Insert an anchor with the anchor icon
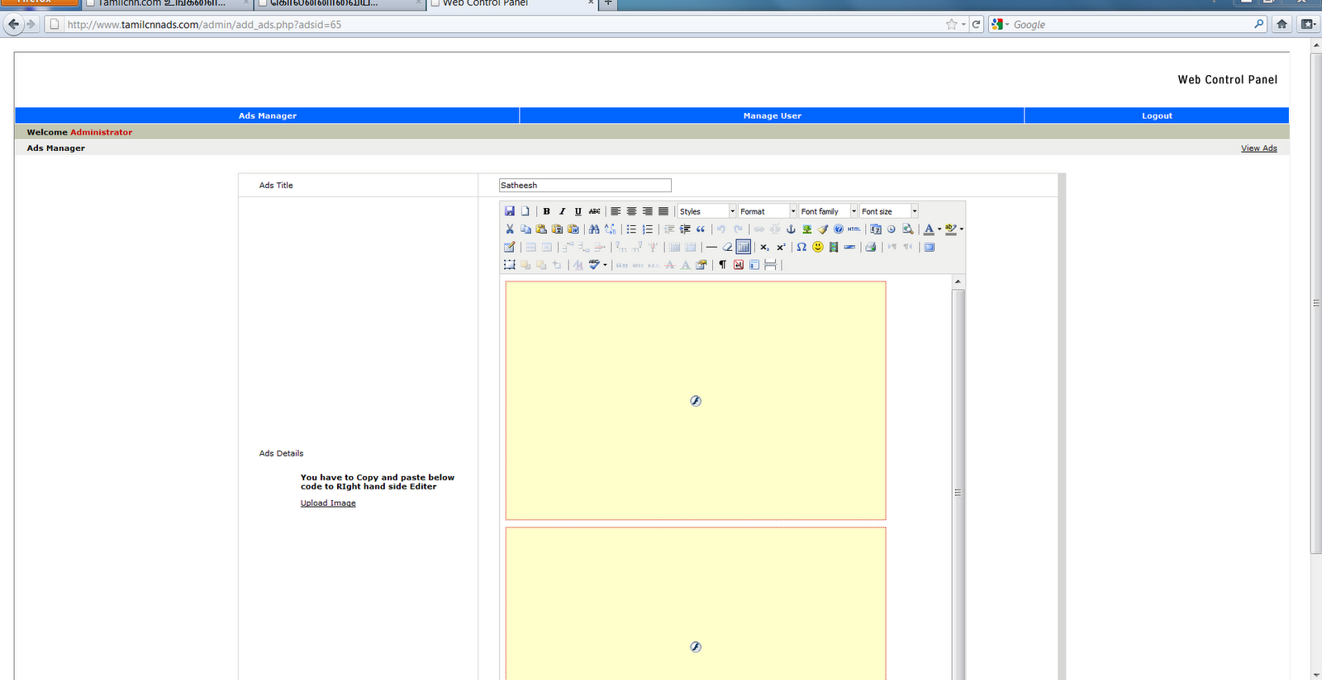The height and width of the screenshot is (680, 1322). [x=791, y=229]
